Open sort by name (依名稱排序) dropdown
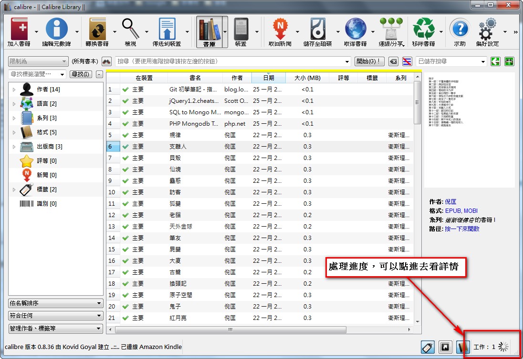523x359 pixels. (55, 303)
